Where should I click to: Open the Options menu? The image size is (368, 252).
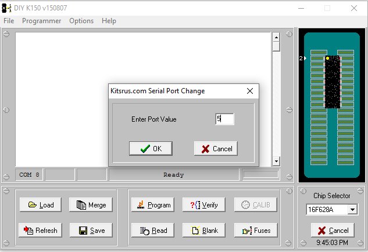pyautogui.click(x=81, y=21)
